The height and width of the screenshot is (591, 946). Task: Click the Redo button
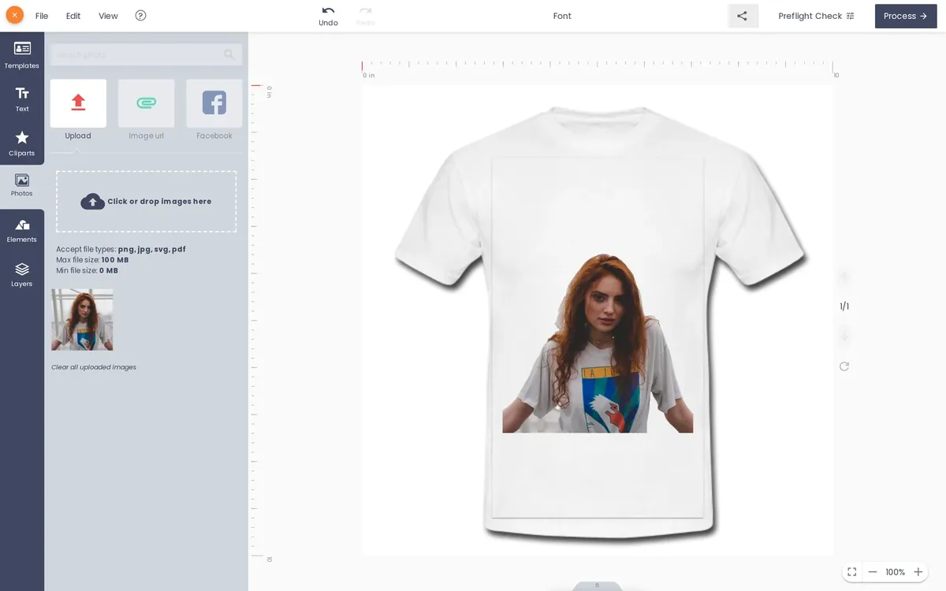click(x=365, y=16)
